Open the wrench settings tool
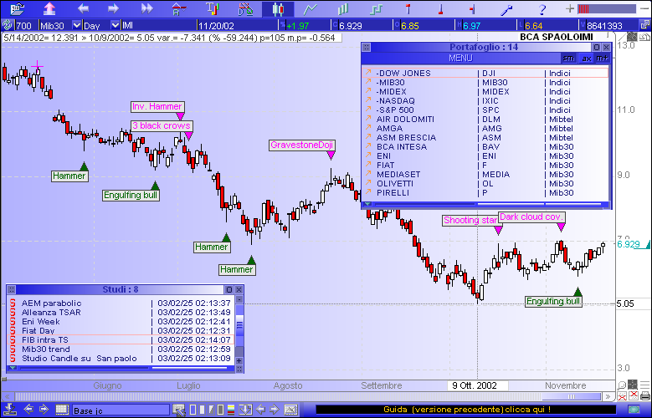The height and width of the screenshot is (418, 652). coord(508,8)
